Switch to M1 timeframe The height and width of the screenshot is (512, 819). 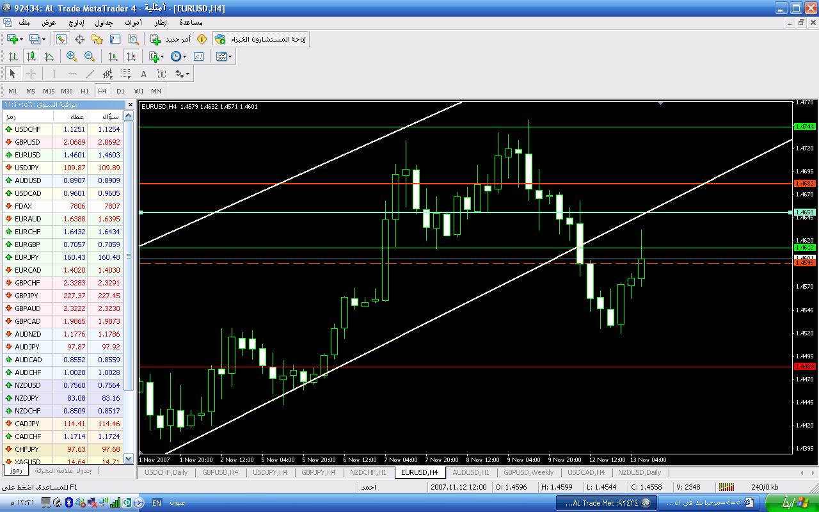(x=13, y=91)
